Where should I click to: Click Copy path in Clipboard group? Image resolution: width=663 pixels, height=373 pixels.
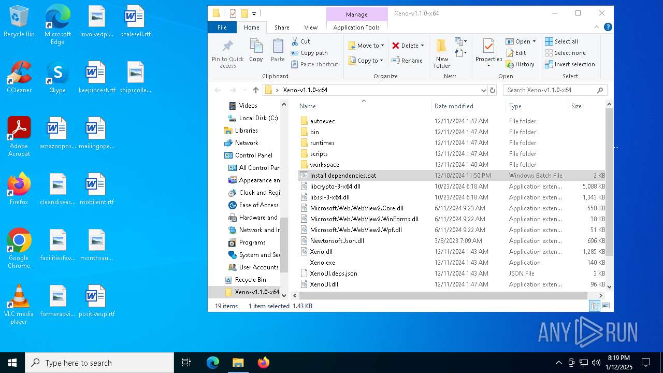coord(309,53)
